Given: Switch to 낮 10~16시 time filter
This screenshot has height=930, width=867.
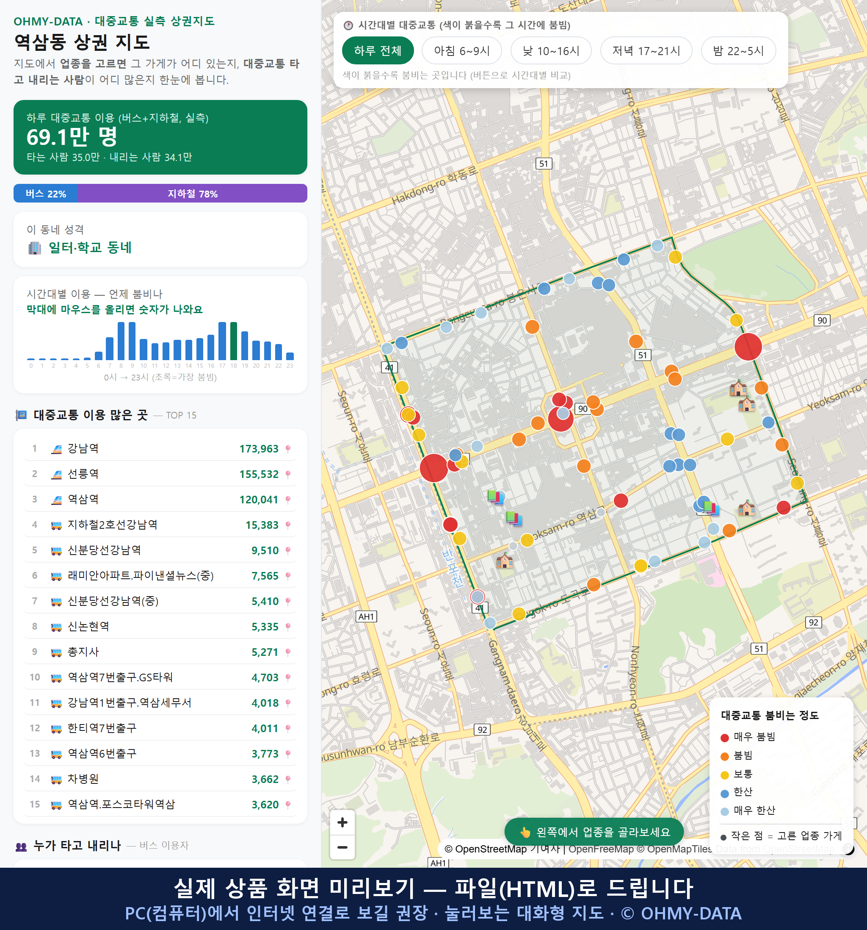Looking at the screenshot, I should [551, 50].
